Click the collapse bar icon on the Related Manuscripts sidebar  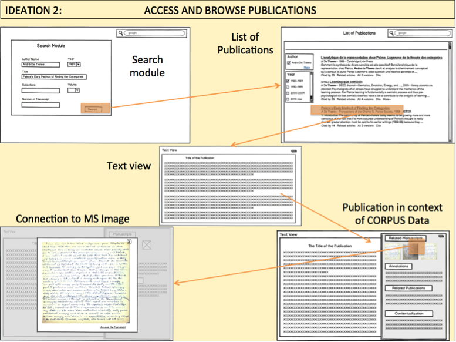pyautogui.click(x=441, y=236)
